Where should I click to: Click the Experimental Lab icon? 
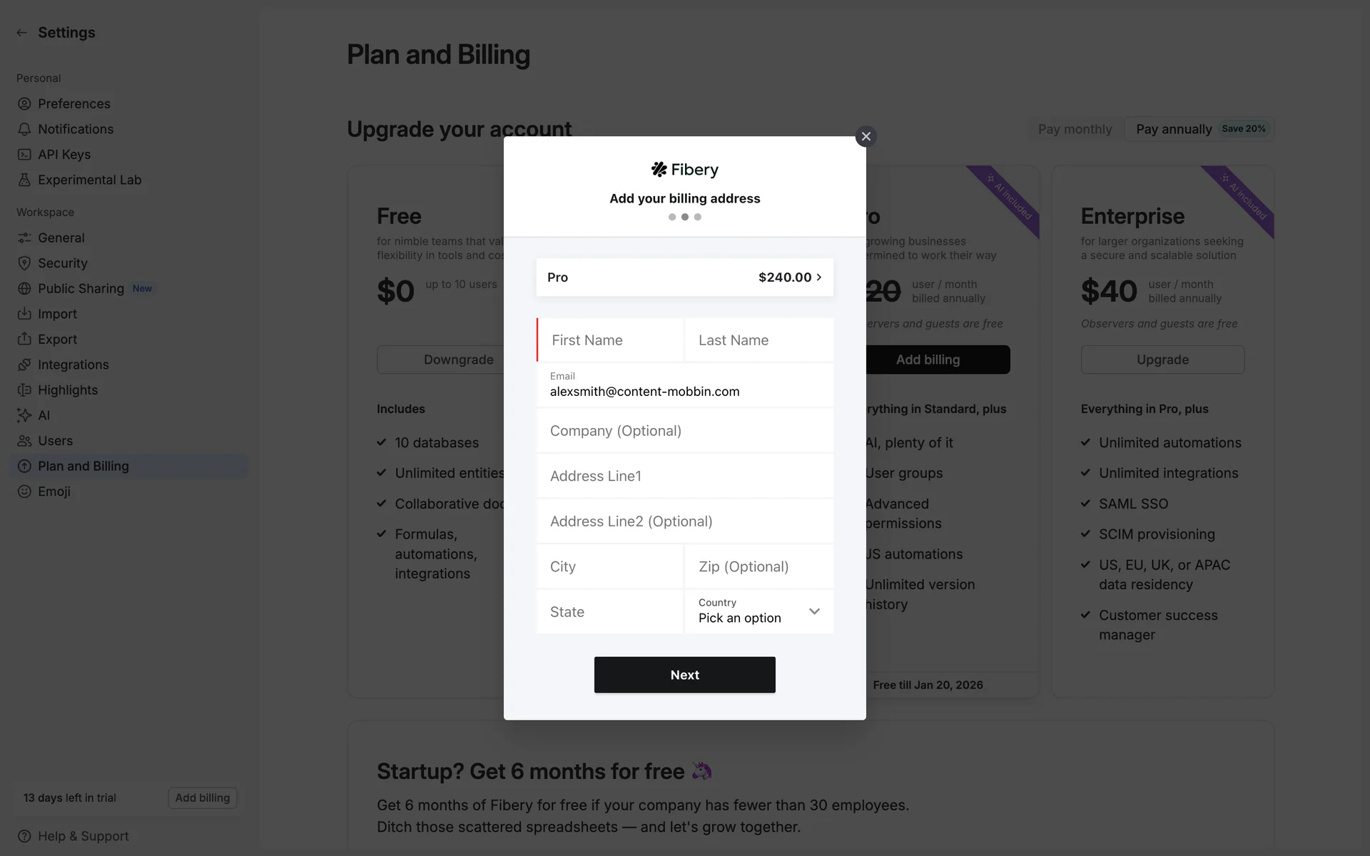[24, 180]
